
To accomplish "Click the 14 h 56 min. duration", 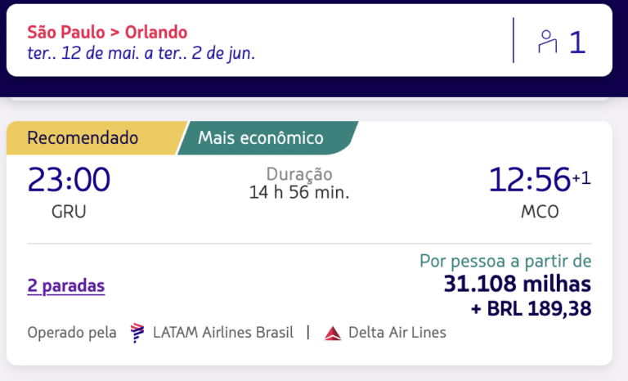I will [299, 192].
